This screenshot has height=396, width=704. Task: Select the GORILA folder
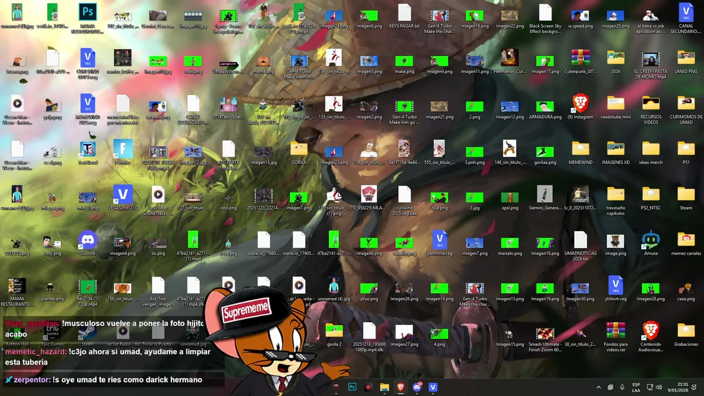click(x=299, y=152)
